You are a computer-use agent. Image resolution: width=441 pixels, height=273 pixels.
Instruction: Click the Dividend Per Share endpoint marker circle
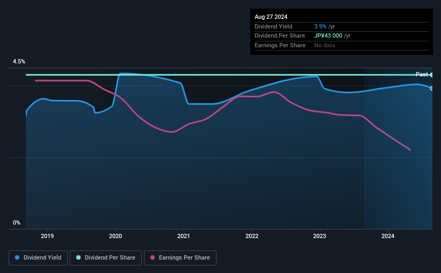[x=431, y=75]
